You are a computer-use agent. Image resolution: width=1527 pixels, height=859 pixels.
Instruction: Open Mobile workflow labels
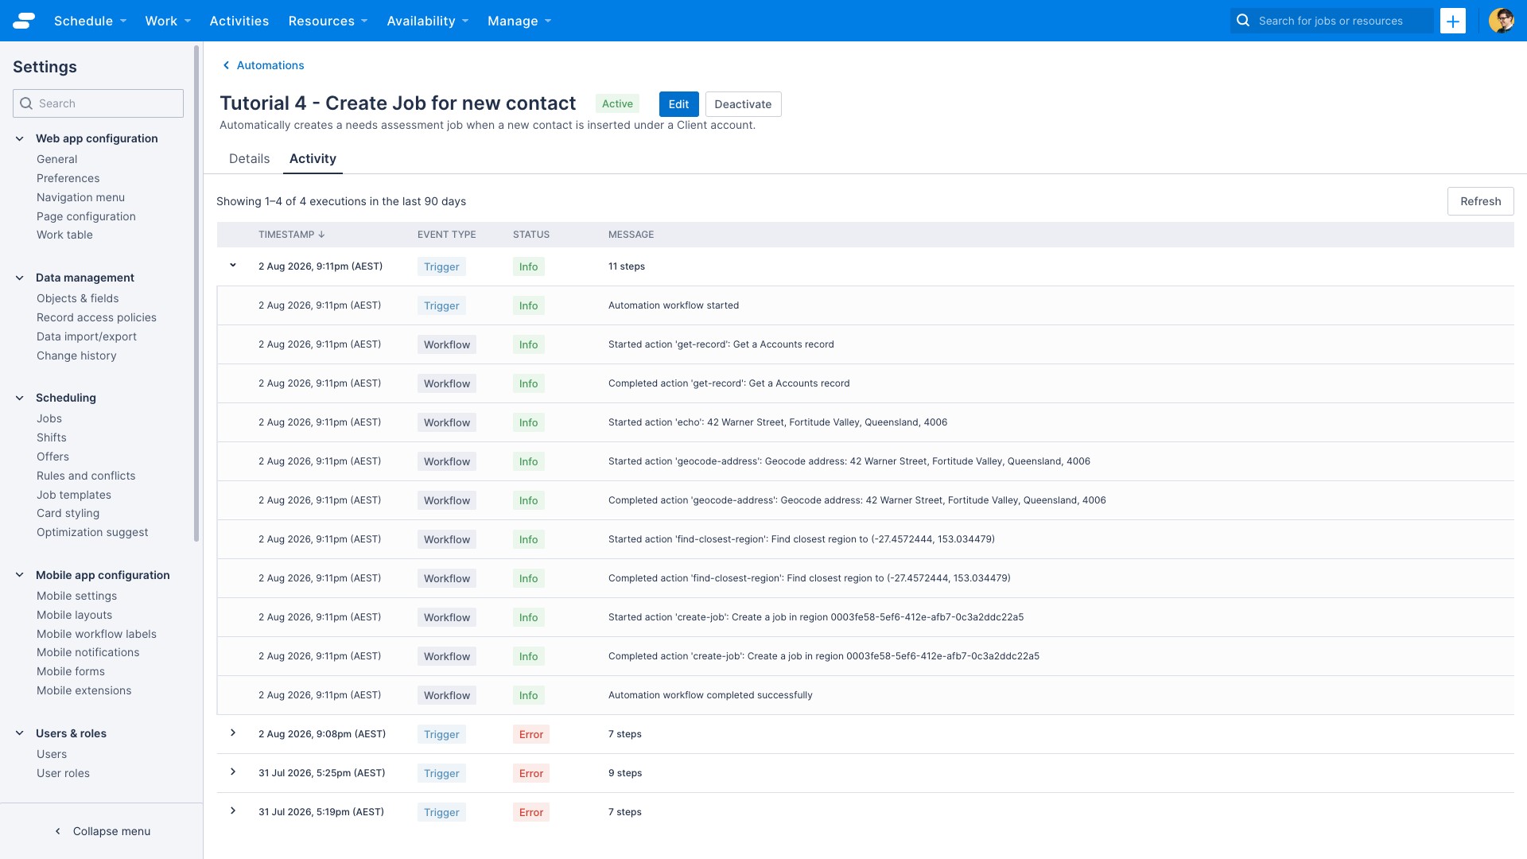96,634
